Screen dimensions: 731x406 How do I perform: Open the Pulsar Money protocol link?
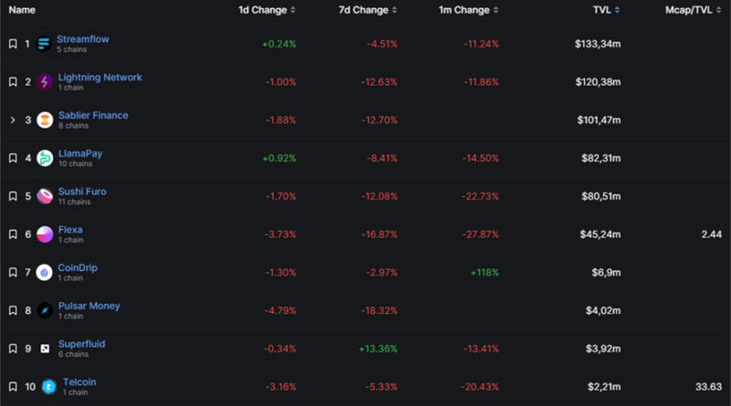[x=89, y=306]
